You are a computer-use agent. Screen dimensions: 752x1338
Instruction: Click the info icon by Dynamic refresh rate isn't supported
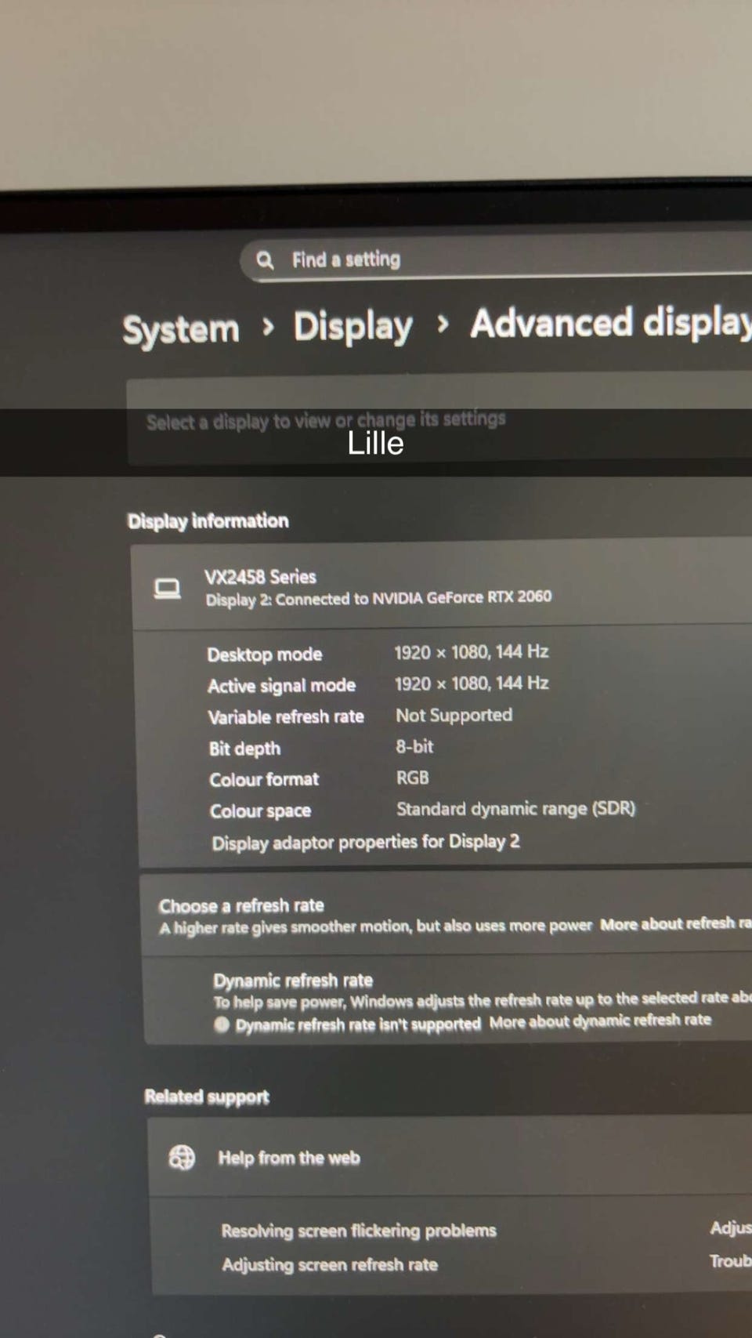tap(222, 1024)
